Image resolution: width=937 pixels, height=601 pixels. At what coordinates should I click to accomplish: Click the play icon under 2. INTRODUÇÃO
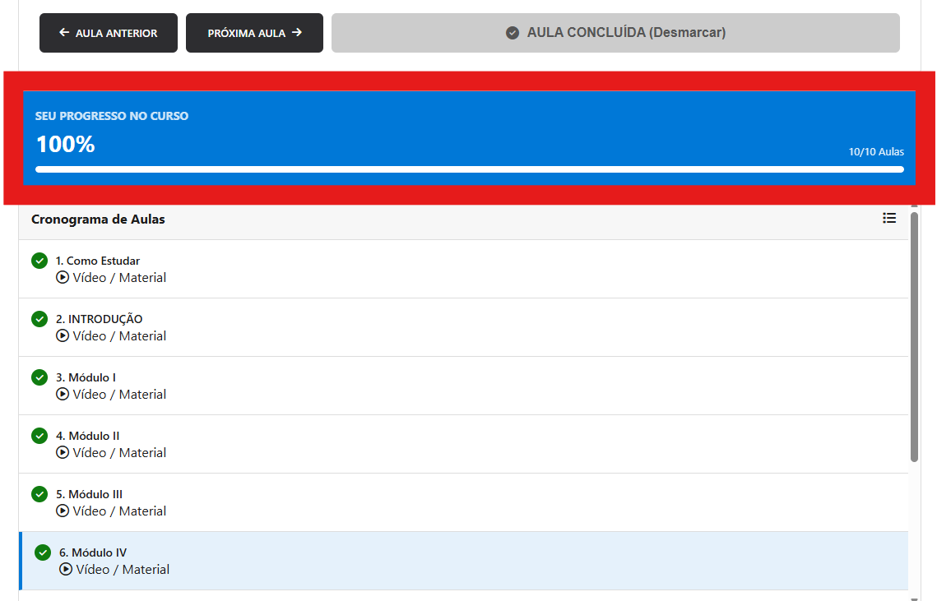63,335
